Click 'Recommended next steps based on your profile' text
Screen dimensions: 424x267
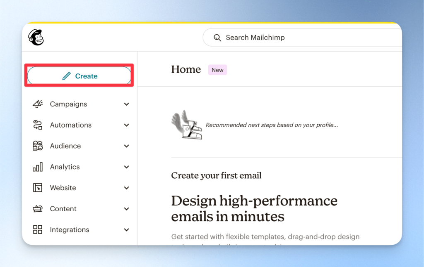tap(272, 125)
